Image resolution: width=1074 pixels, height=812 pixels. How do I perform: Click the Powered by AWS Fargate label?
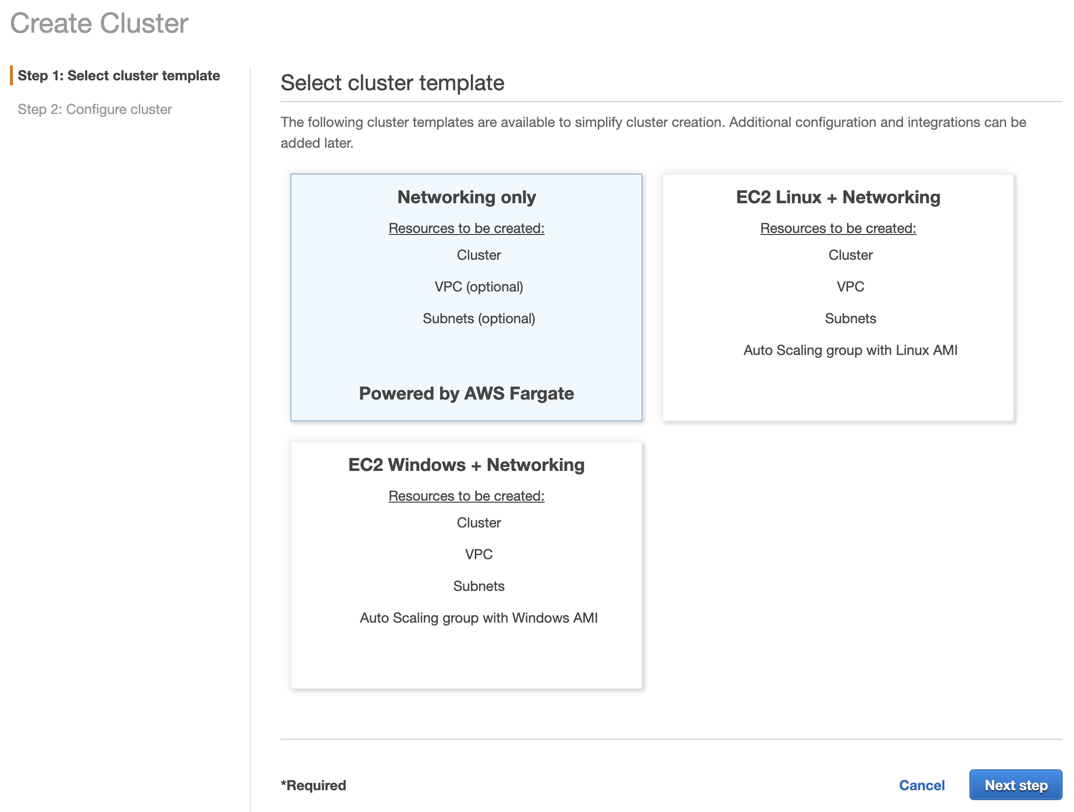466,393
